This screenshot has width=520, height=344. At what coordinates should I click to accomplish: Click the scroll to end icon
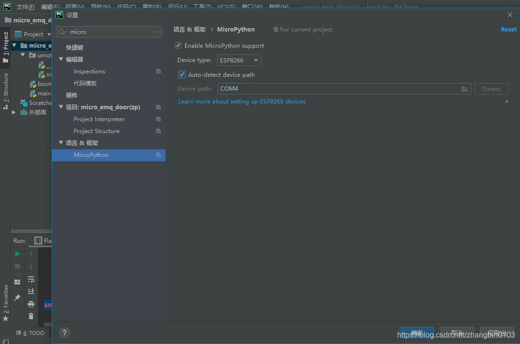pos(31,292)
